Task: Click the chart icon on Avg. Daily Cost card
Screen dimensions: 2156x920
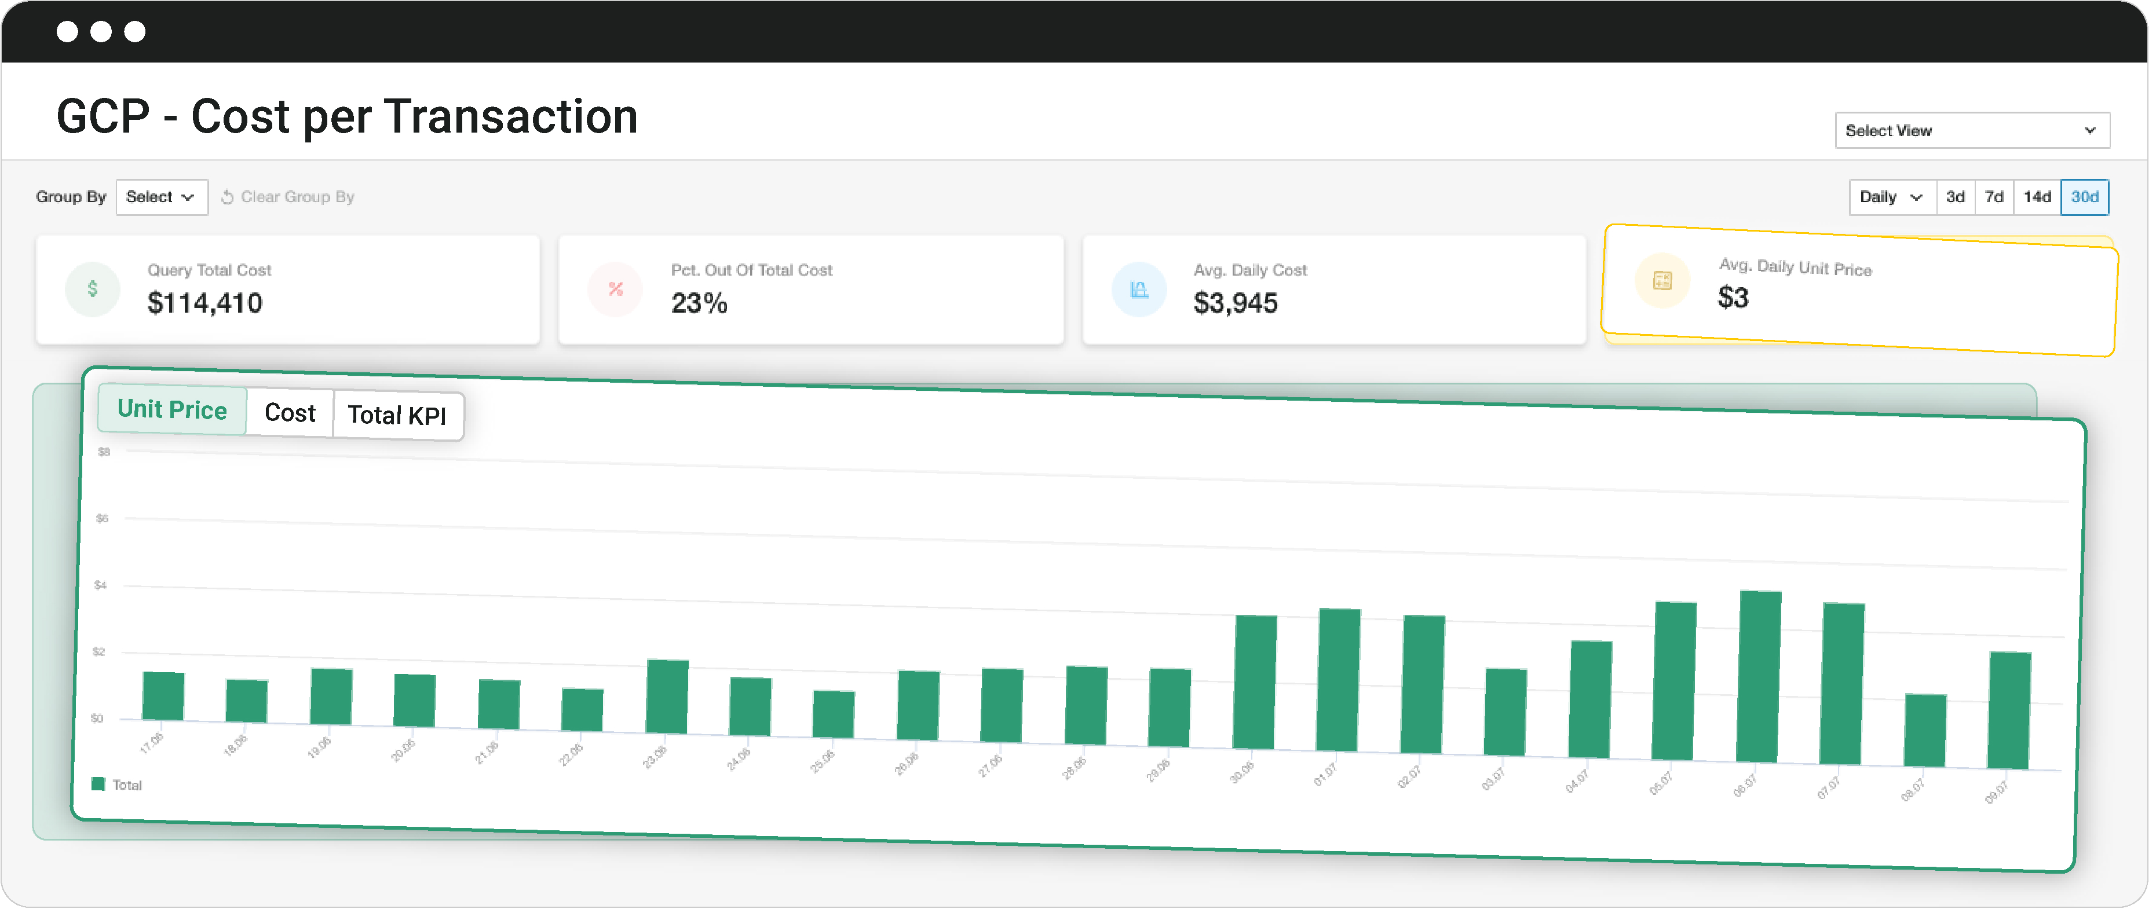Action: [1139, 289]
